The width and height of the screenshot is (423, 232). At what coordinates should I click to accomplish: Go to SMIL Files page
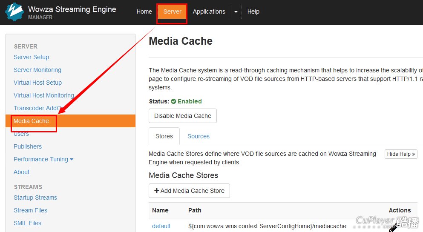(x=27, y=223)
